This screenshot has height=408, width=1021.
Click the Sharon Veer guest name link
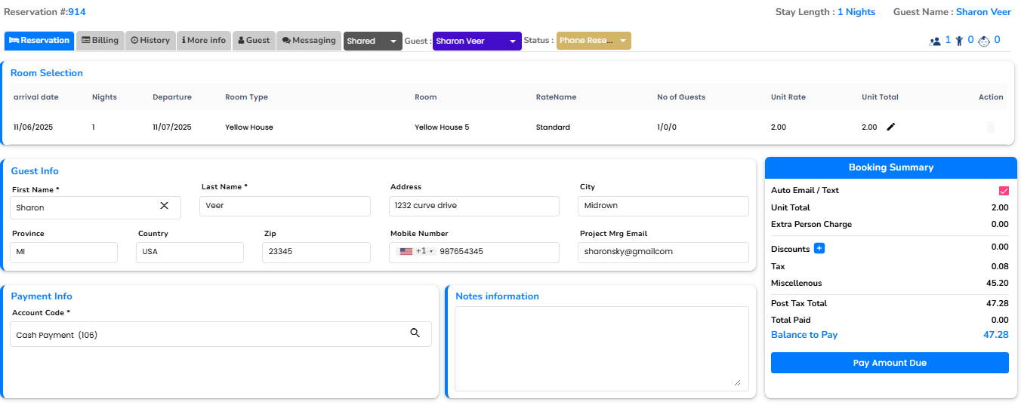coord(983,12)
